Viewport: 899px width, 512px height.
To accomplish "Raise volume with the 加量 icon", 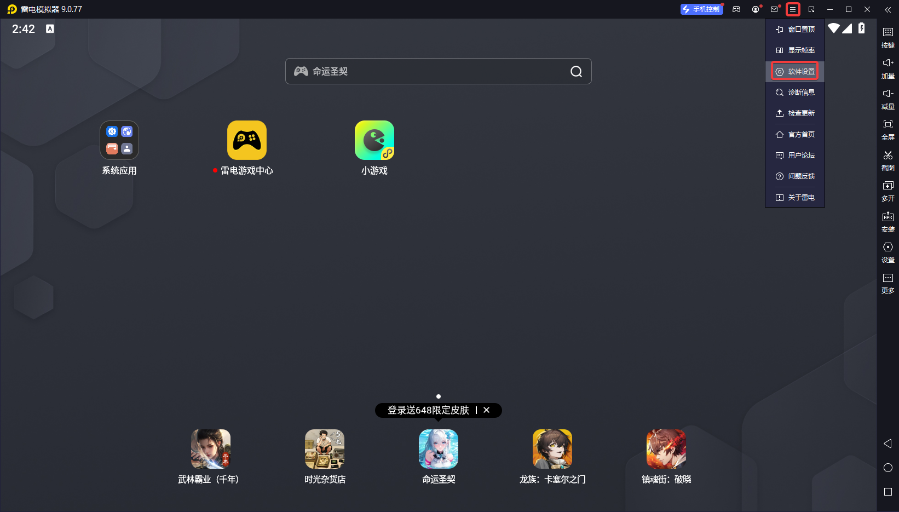I will 888,64.
